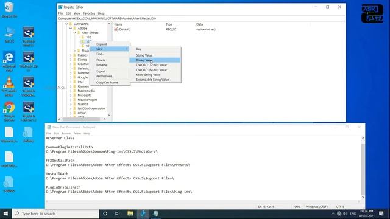Collapse the SOFTWARE tree node
Image resolution: width=390 pixels, height=219 pixels.
[66, 24]
